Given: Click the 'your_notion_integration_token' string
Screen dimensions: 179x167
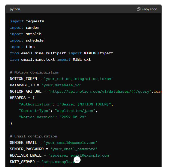Looking at the screenshot, I should click(78, 79).
